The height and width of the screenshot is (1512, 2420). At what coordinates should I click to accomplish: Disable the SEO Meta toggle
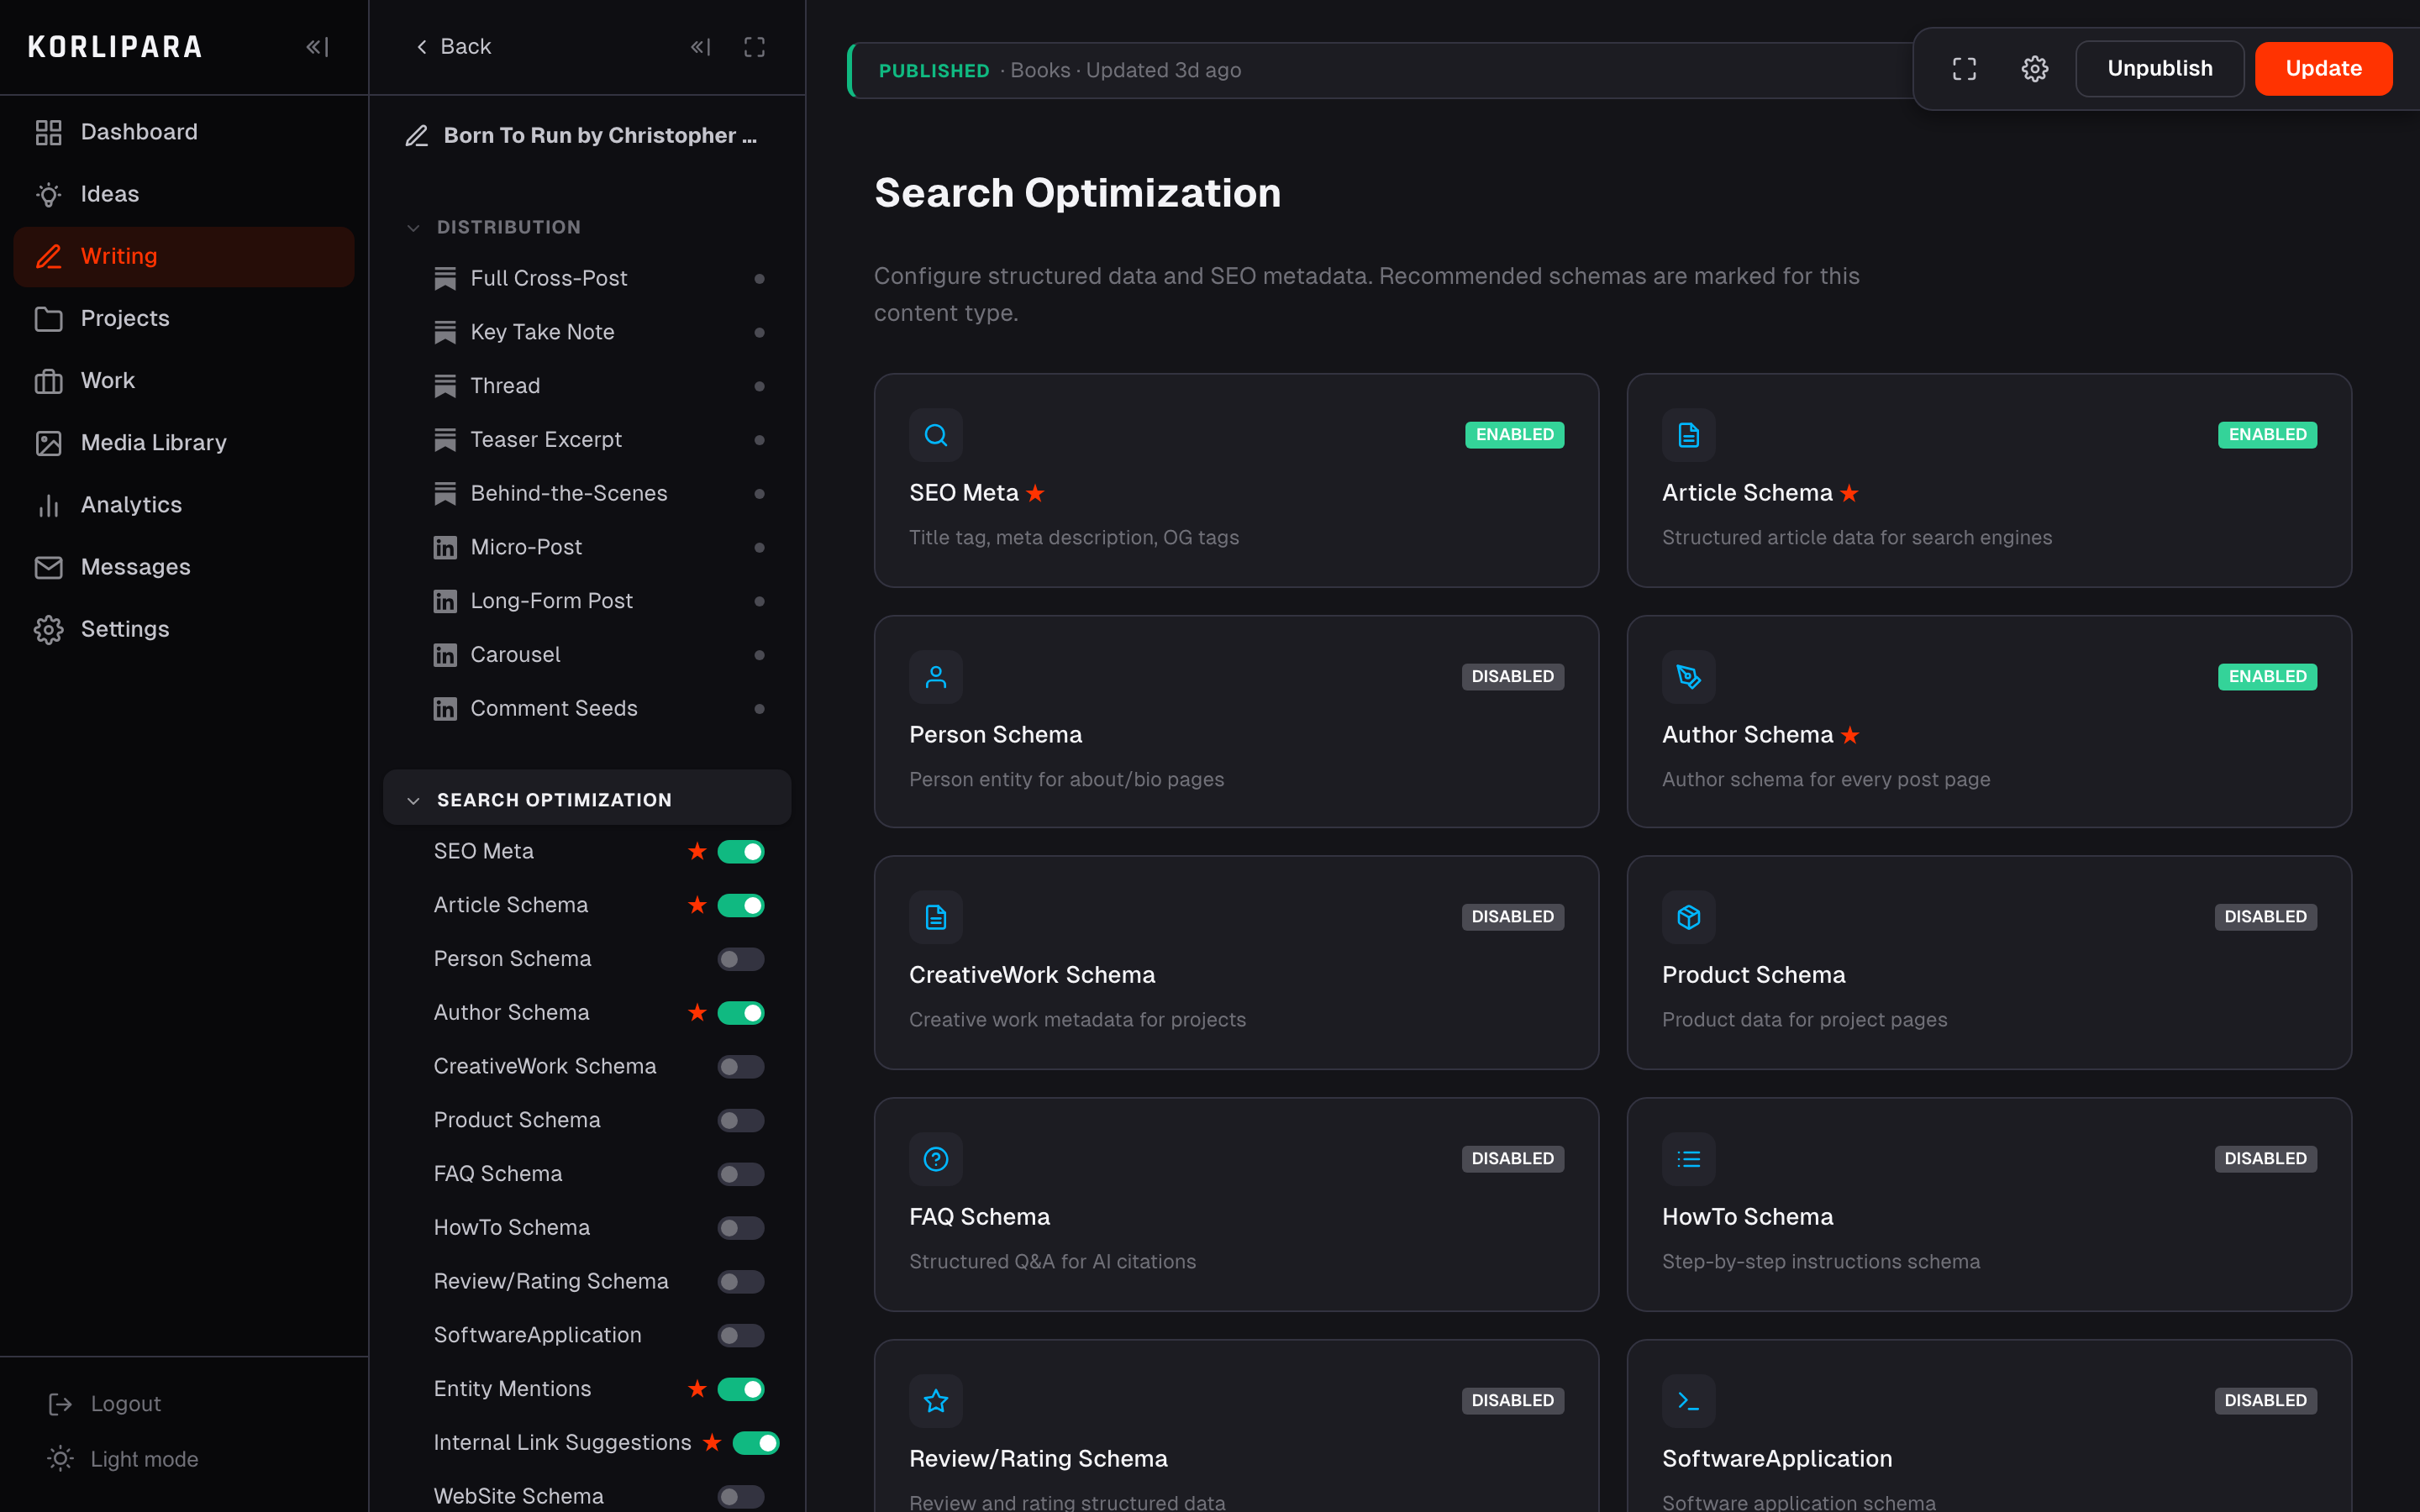click(741, 852)
